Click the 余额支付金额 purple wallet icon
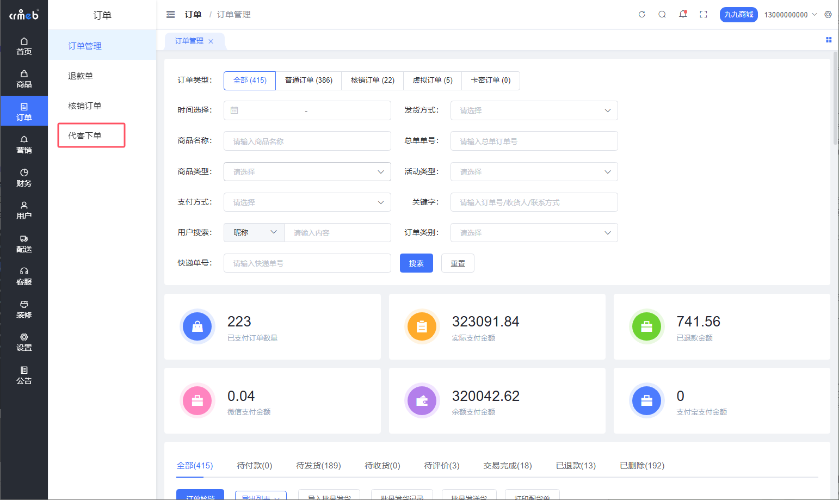The height and width of the screenshot is (500, 839). [x=422, y=400]
